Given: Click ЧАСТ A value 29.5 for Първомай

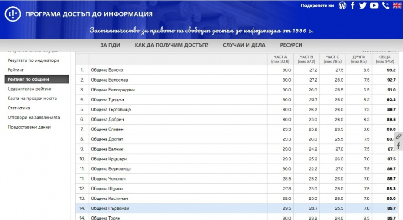Looking at the screenshot, I should (x=287, y=208).
